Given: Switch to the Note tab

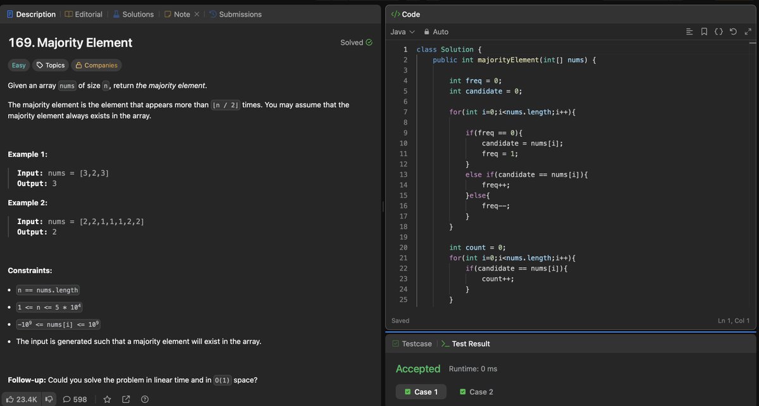Looking at the screenshot, I should point(176,14).
